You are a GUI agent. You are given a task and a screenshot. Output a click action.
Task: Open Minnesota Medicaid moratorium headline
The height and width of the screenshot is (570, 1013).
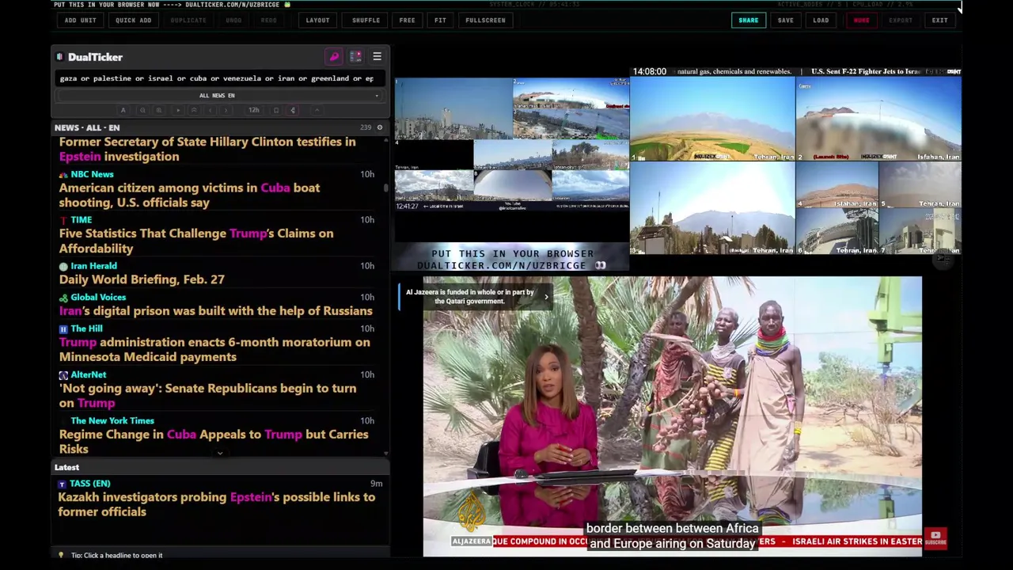214,349
